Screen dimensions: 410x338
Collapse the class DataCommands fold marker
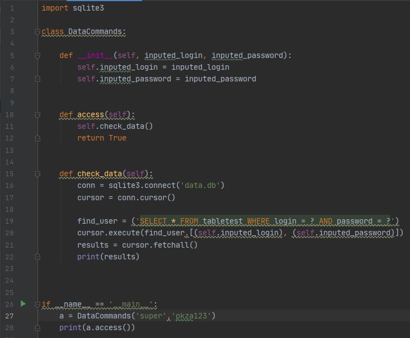pyautogui.click(x=37, y=32)
